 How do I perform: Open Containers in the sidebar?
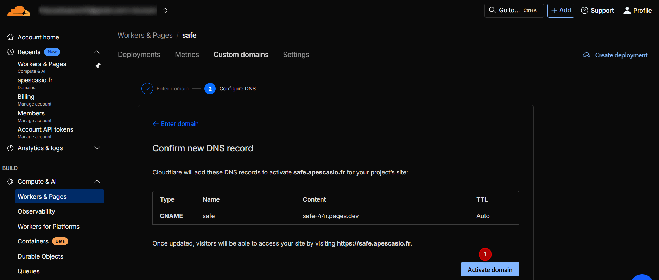tap(33, 241)
